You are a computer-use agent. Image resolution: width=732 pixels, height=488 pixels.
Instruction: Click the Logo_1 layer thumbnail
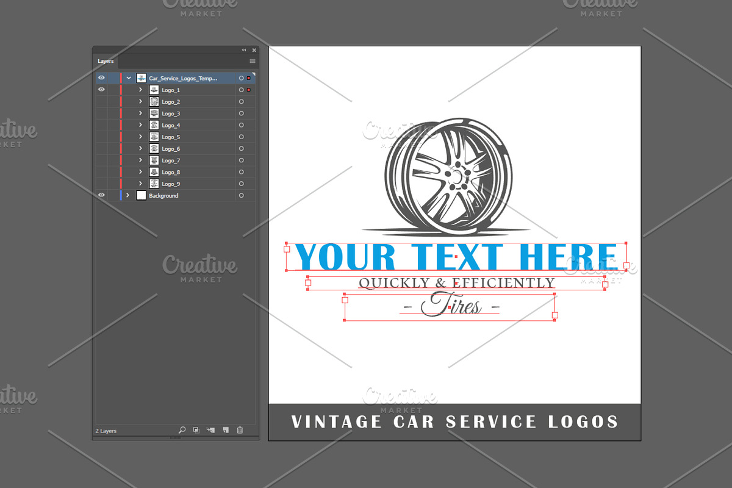coord(154,90)
